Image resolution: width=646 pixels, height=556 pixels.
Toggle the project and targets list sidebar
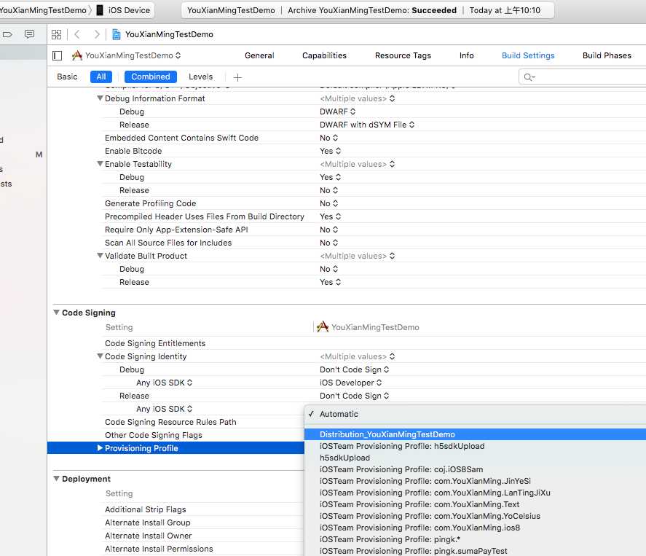click(x=58, y=55)
